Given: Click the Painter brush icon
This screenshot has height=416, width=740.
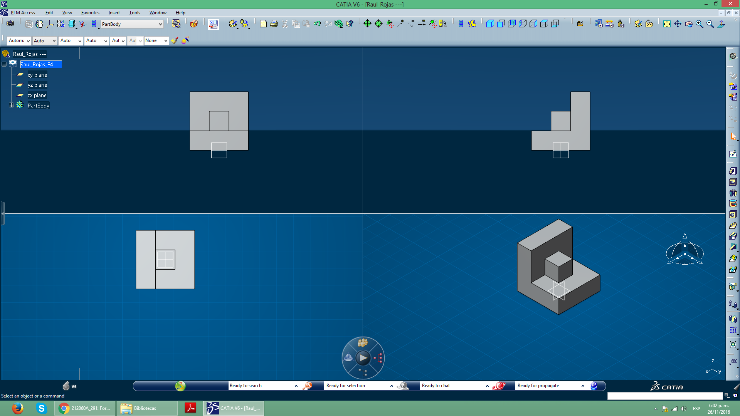Looking at the screenshot, I should pos(175,40).
